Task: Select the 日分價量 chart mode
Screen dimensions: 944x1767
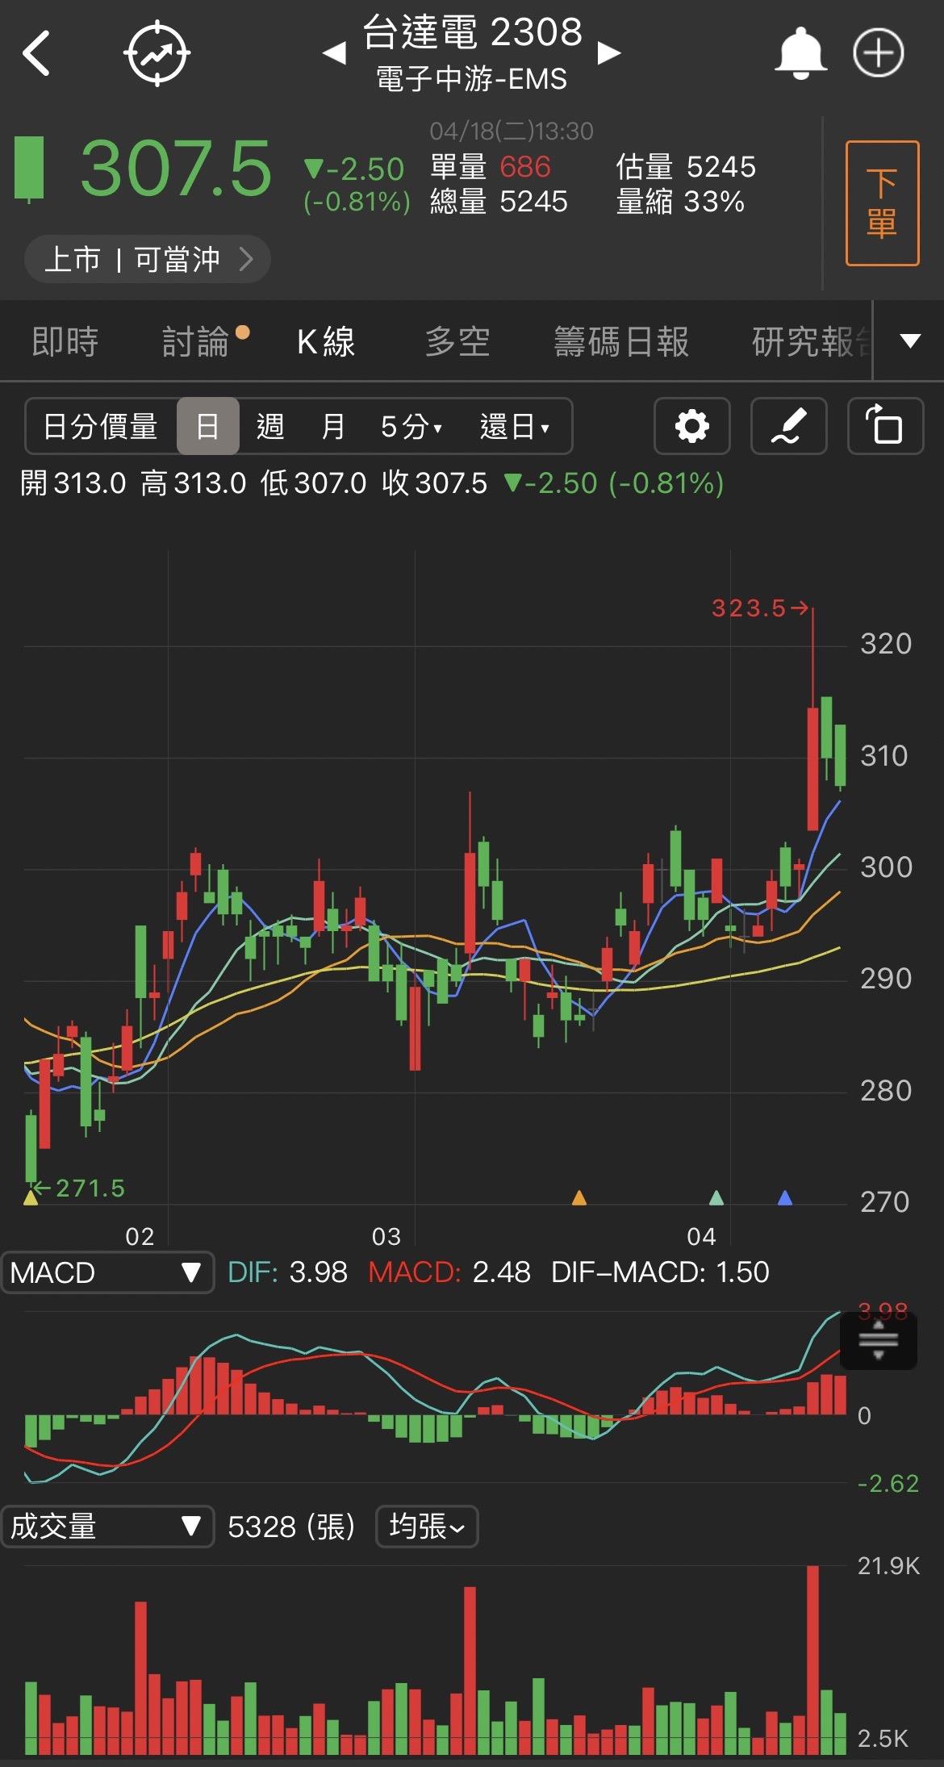Action: (x=101, y=426)
